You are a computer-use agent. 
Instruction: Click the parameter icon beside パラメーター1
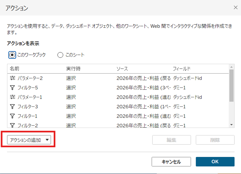pyautogui.click(x=13, y=97)
